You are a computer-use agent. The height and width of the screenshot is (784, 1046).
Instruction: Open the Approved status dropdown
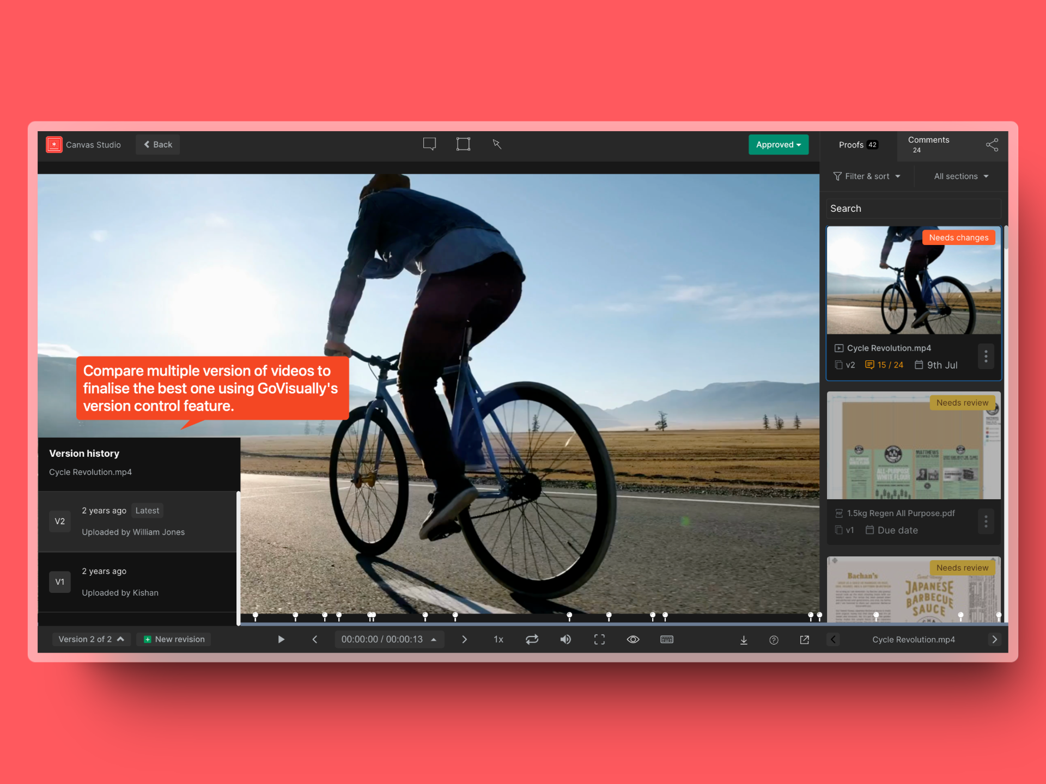pos(778,144)
